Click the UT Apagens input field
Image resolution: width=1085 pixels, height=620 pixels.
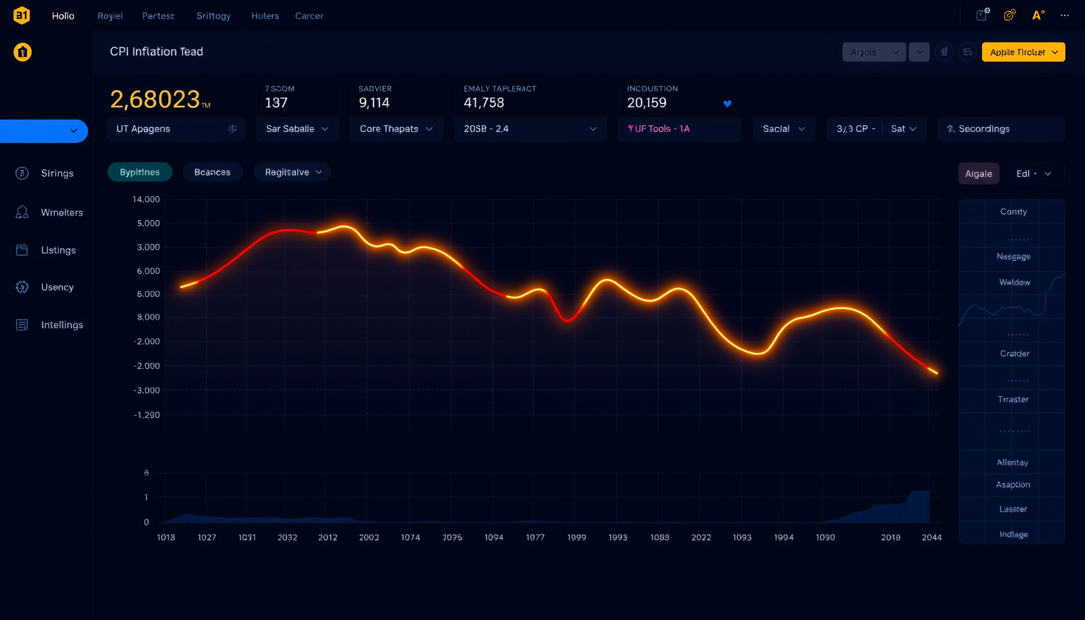(x=176, y=129)
